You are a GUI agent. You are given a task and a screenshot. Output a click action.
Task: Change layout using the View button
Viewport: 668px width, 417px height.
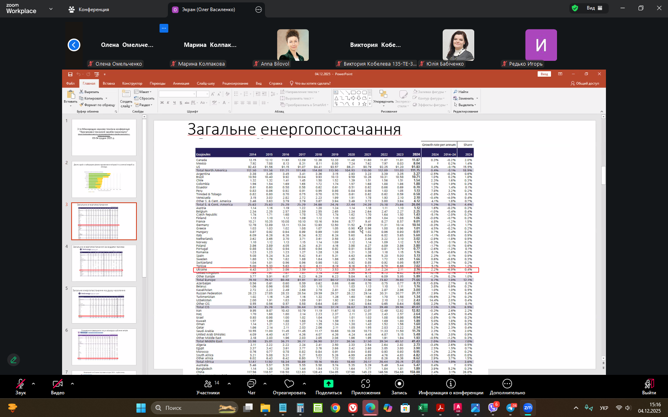coord(594,8)
